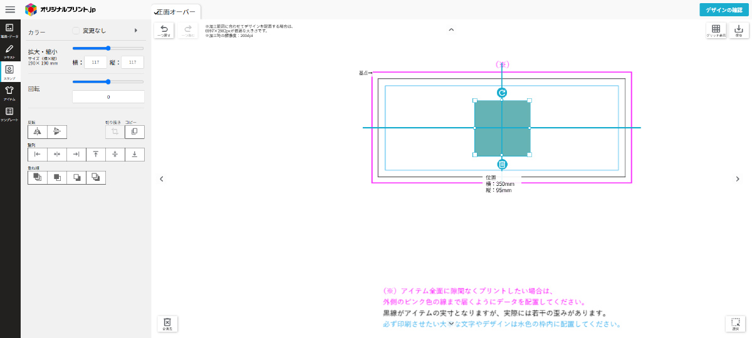Click the undo (一つ戻す) button
The height and width of the screenshot is (338, 752).
tap(164, 31)
